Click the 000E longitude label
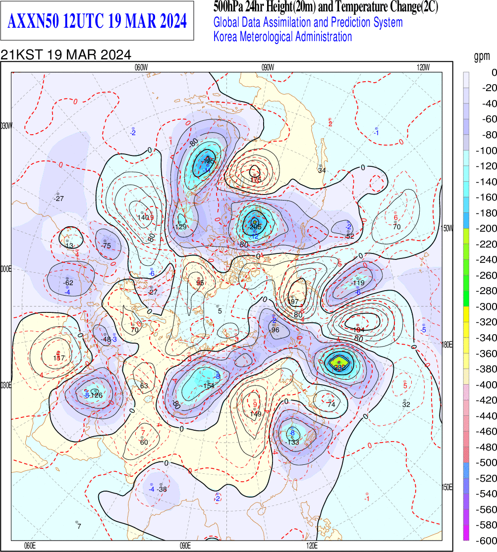 6,269
